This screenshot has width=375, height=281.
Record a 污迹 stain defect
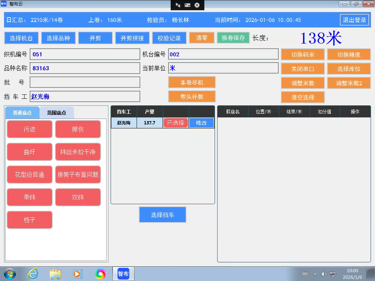click(29, 129)
